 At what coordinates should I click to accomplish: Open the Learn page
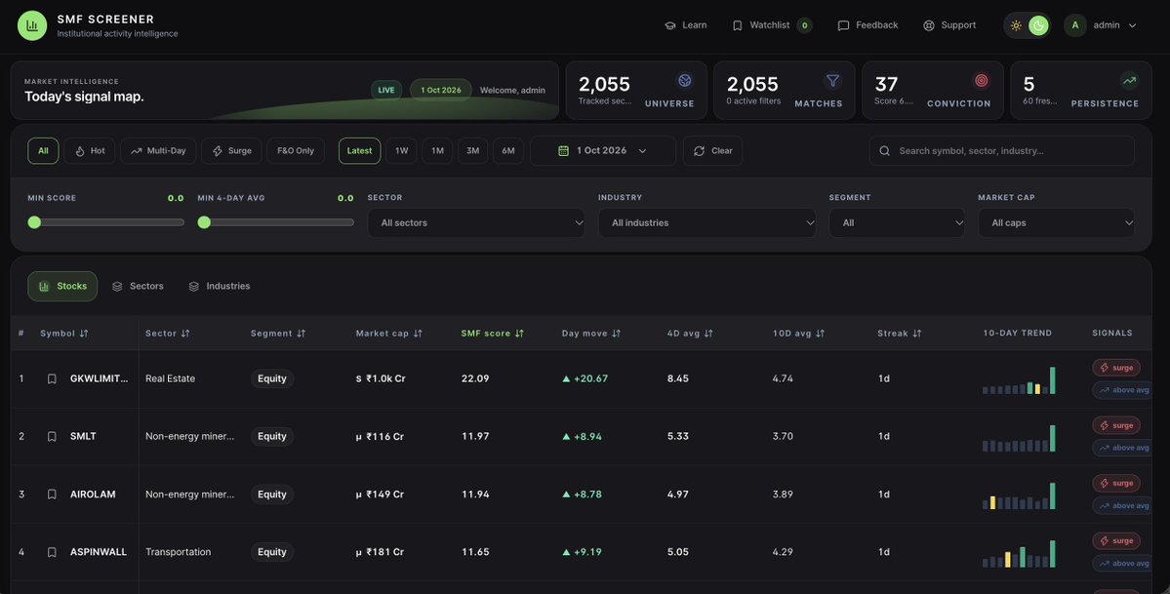(685, 25)
